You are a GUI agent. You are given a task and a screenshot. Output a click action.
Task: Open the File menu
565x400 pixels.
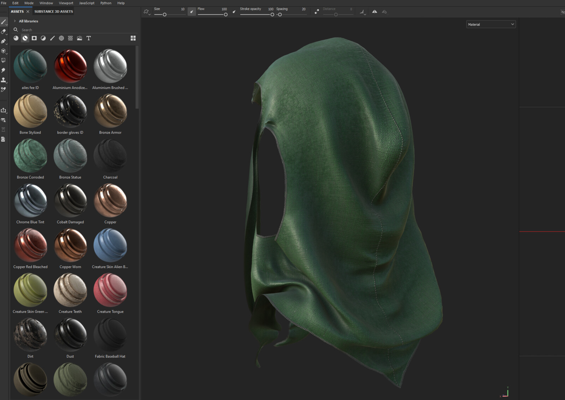tap(4, 3)
